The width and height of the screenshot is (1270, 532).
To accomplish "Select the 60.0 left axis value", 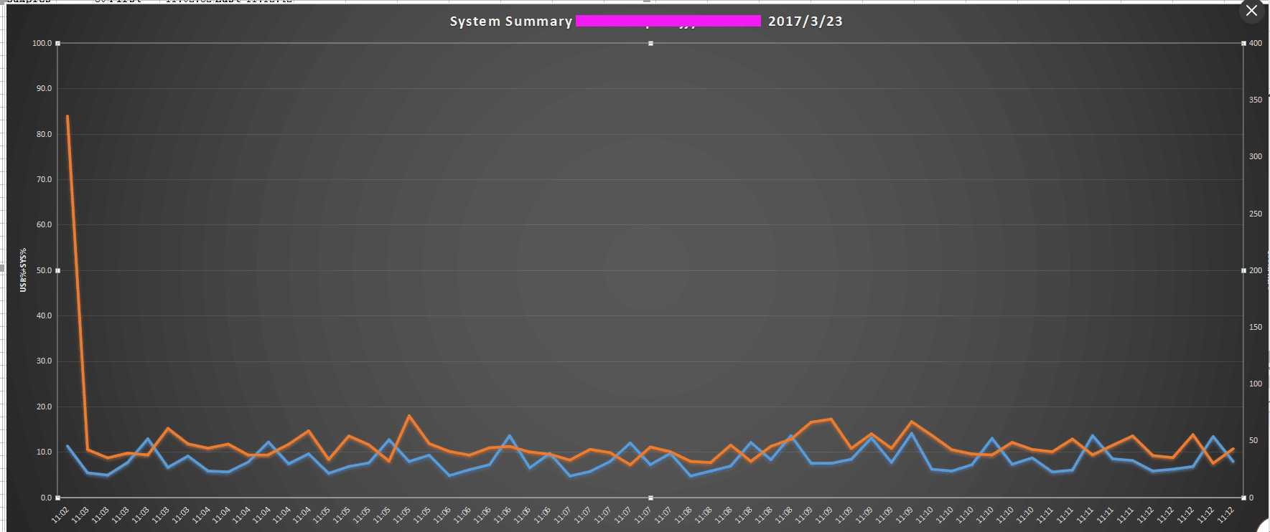I will click(45, 224).
